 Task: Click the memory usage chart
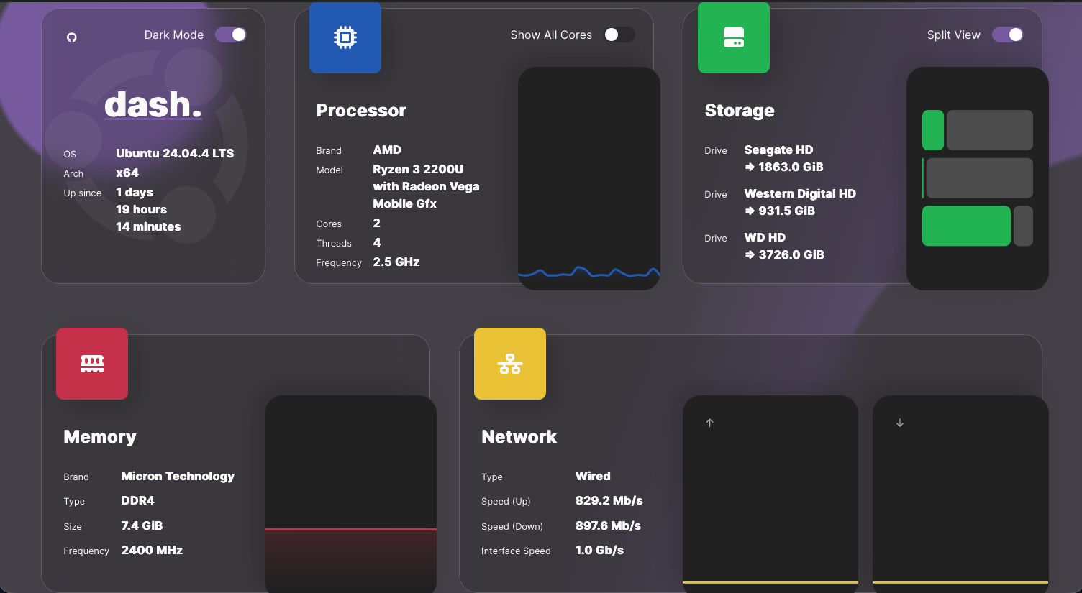pos(350,494)
